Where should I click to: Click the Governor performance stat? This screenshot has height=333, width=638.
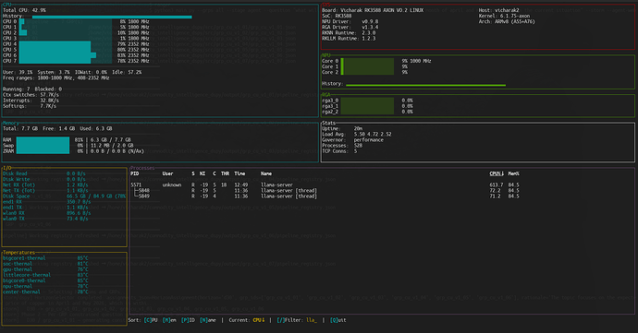pos(353,139)
